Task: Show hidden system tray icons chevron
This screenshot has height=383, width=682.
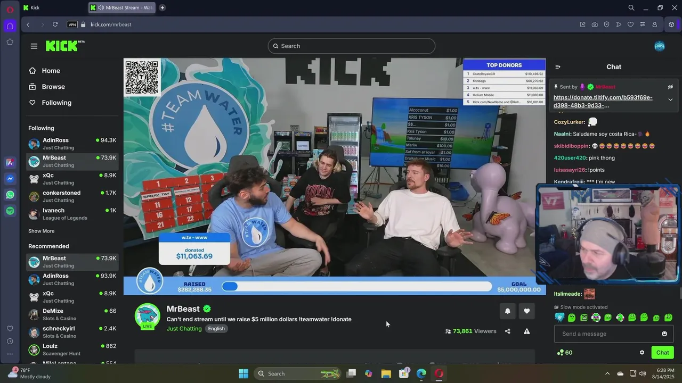Action: click(x=607, y=373)
